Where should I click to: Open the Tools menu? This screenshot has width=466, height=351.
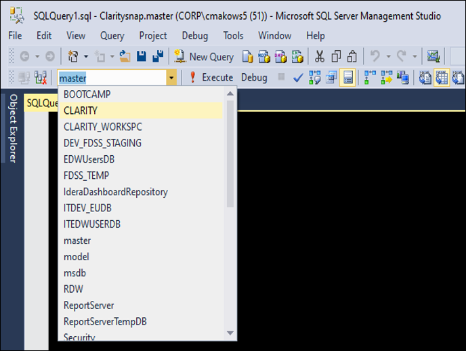[x=233, y=35]
